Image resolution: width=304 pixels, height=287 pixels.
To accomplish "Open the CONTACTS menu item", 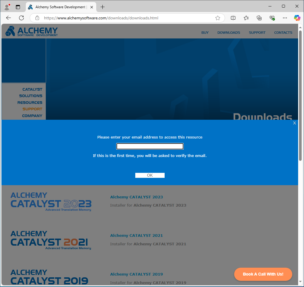I will 283,33.
